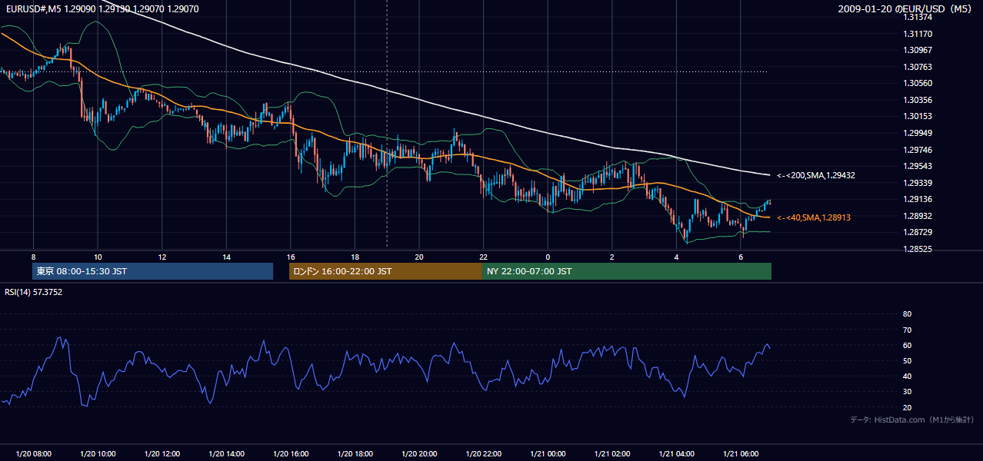This screenshot has height=461, width=983.
Task: Click hour label 16 under the price chart
Action: click(x=291, y=256)
